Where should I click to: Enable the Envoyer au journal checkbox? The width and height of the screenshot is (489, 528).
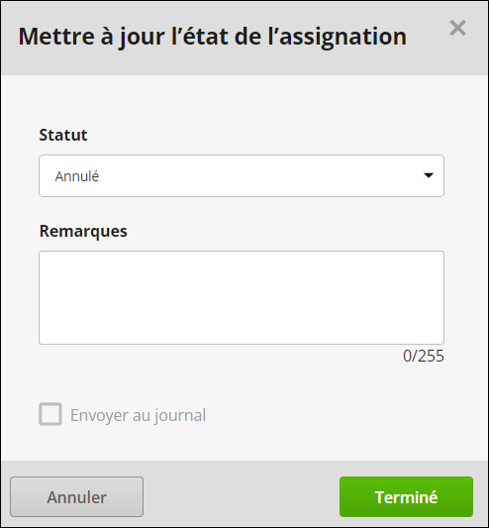[x=50, y=414]
